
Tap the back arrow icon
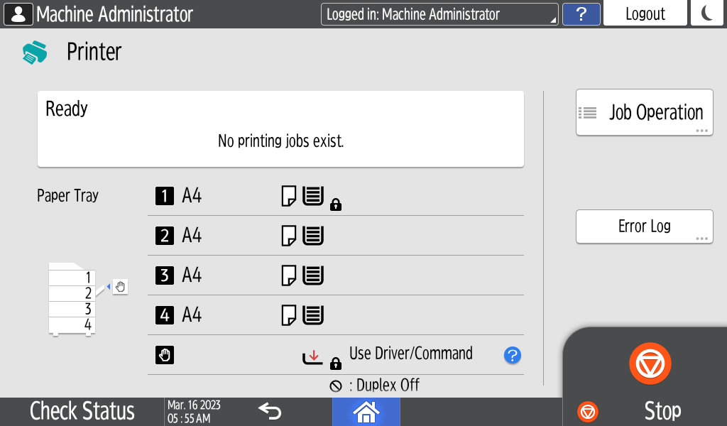[x=270, y=411]
